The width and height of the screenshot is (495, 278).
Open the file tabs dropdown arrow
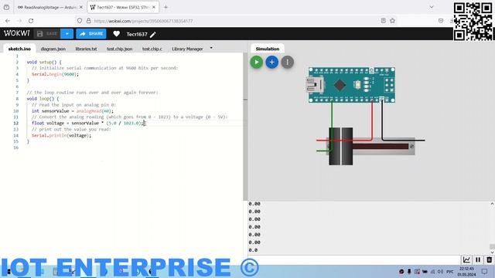(x=211, y=48)
